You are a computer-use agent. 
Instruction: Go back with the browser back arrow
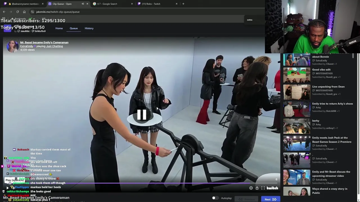pos(4,12)
